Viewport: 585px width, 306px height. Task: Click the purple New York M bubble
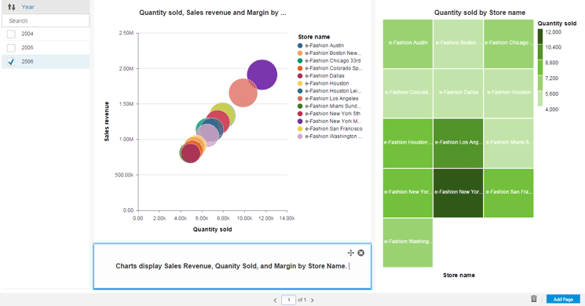pos(262,75)
